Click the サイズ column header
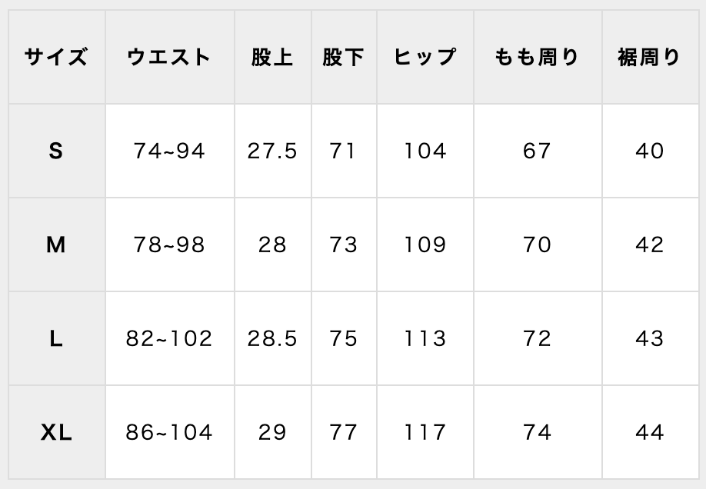 (55, 57)
